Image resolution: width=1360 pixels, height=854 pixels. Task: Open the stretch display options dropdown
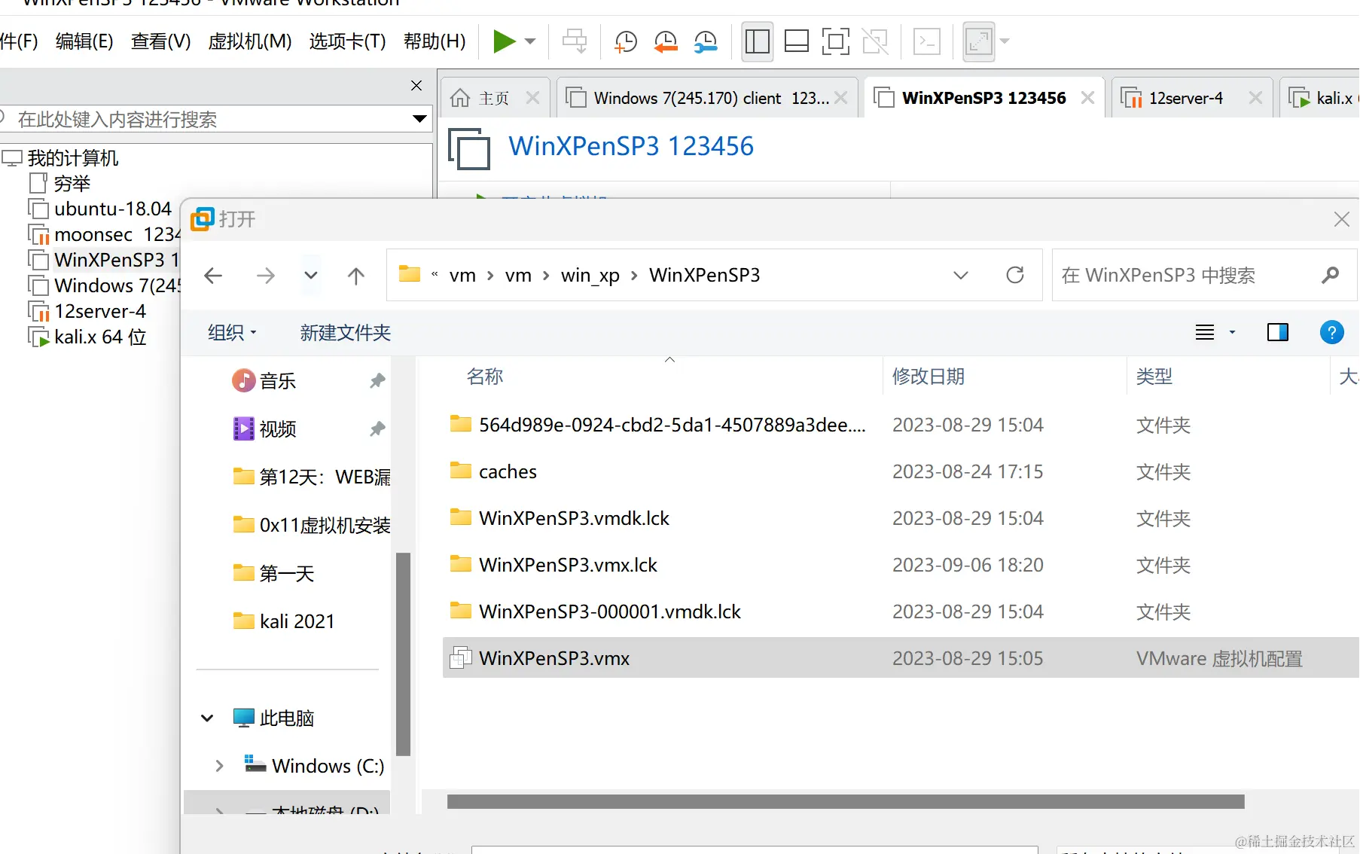click(1005, 41)
